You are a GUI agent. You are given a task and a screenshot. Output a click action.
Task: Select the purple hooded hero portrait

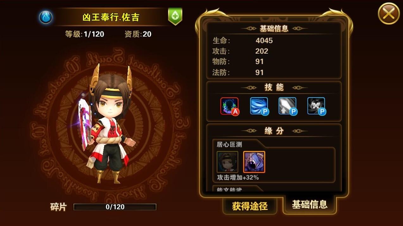254,162
